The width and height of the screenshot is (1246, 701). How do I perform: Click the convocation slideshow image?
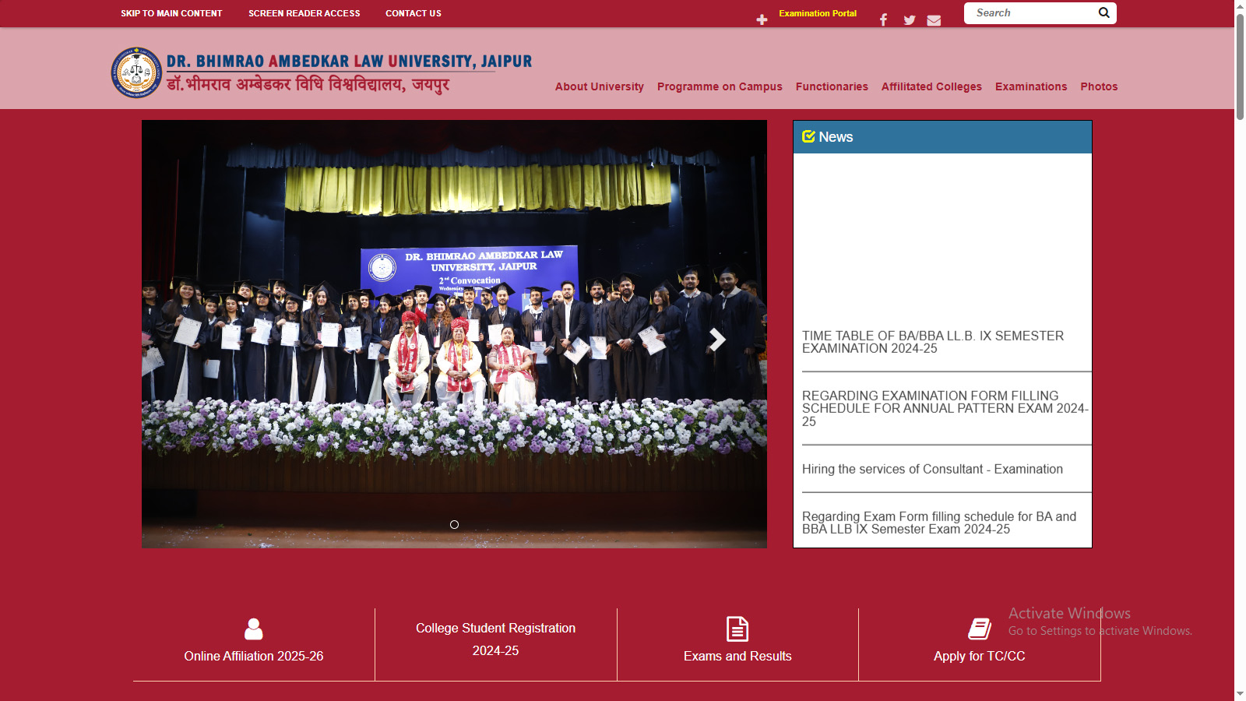(x=454, y=334)
